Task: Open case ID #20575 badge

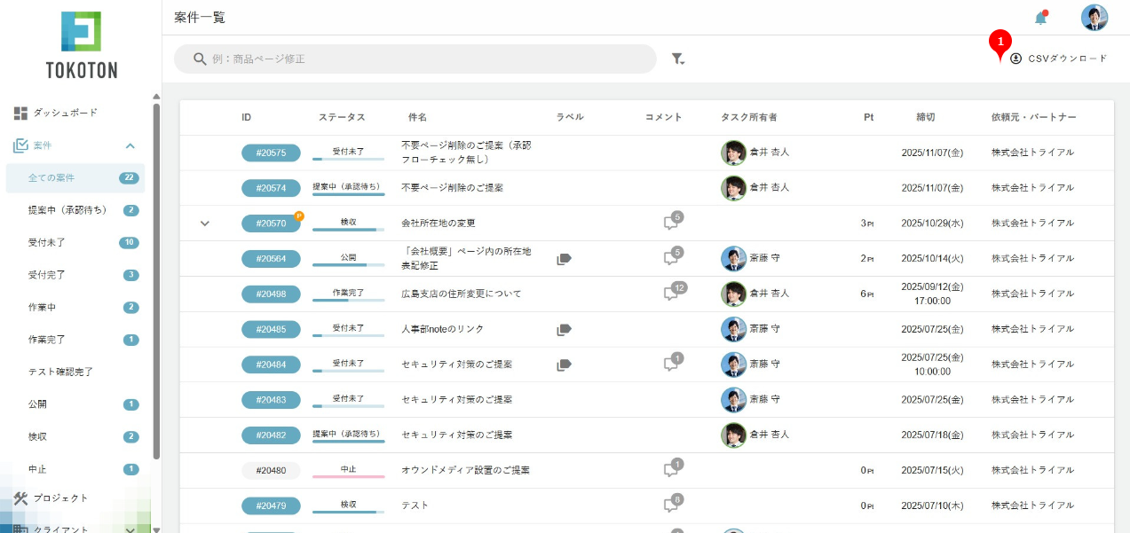Action: pyautogui.click(x=271, y=153)
